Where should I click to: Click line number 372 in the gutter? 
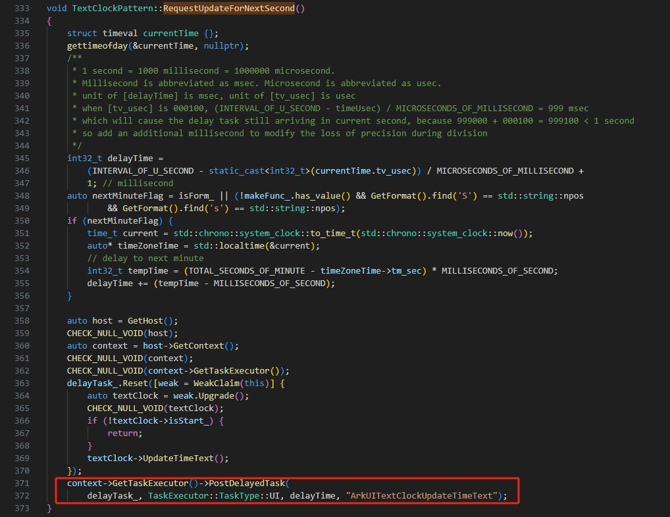pos(22,496)
